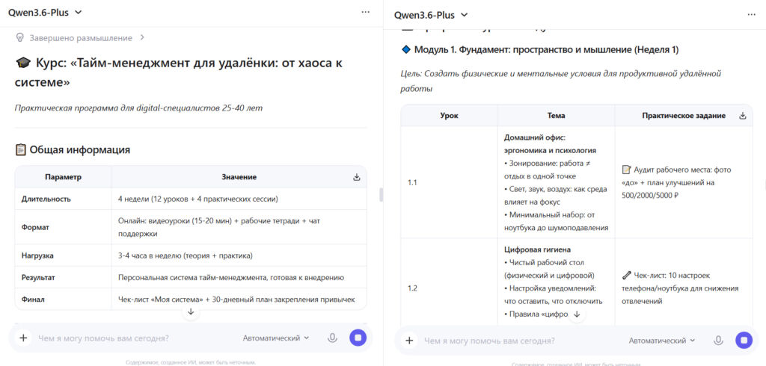Focus the message input in left window

pyautogui.click(x=137, y=338)
